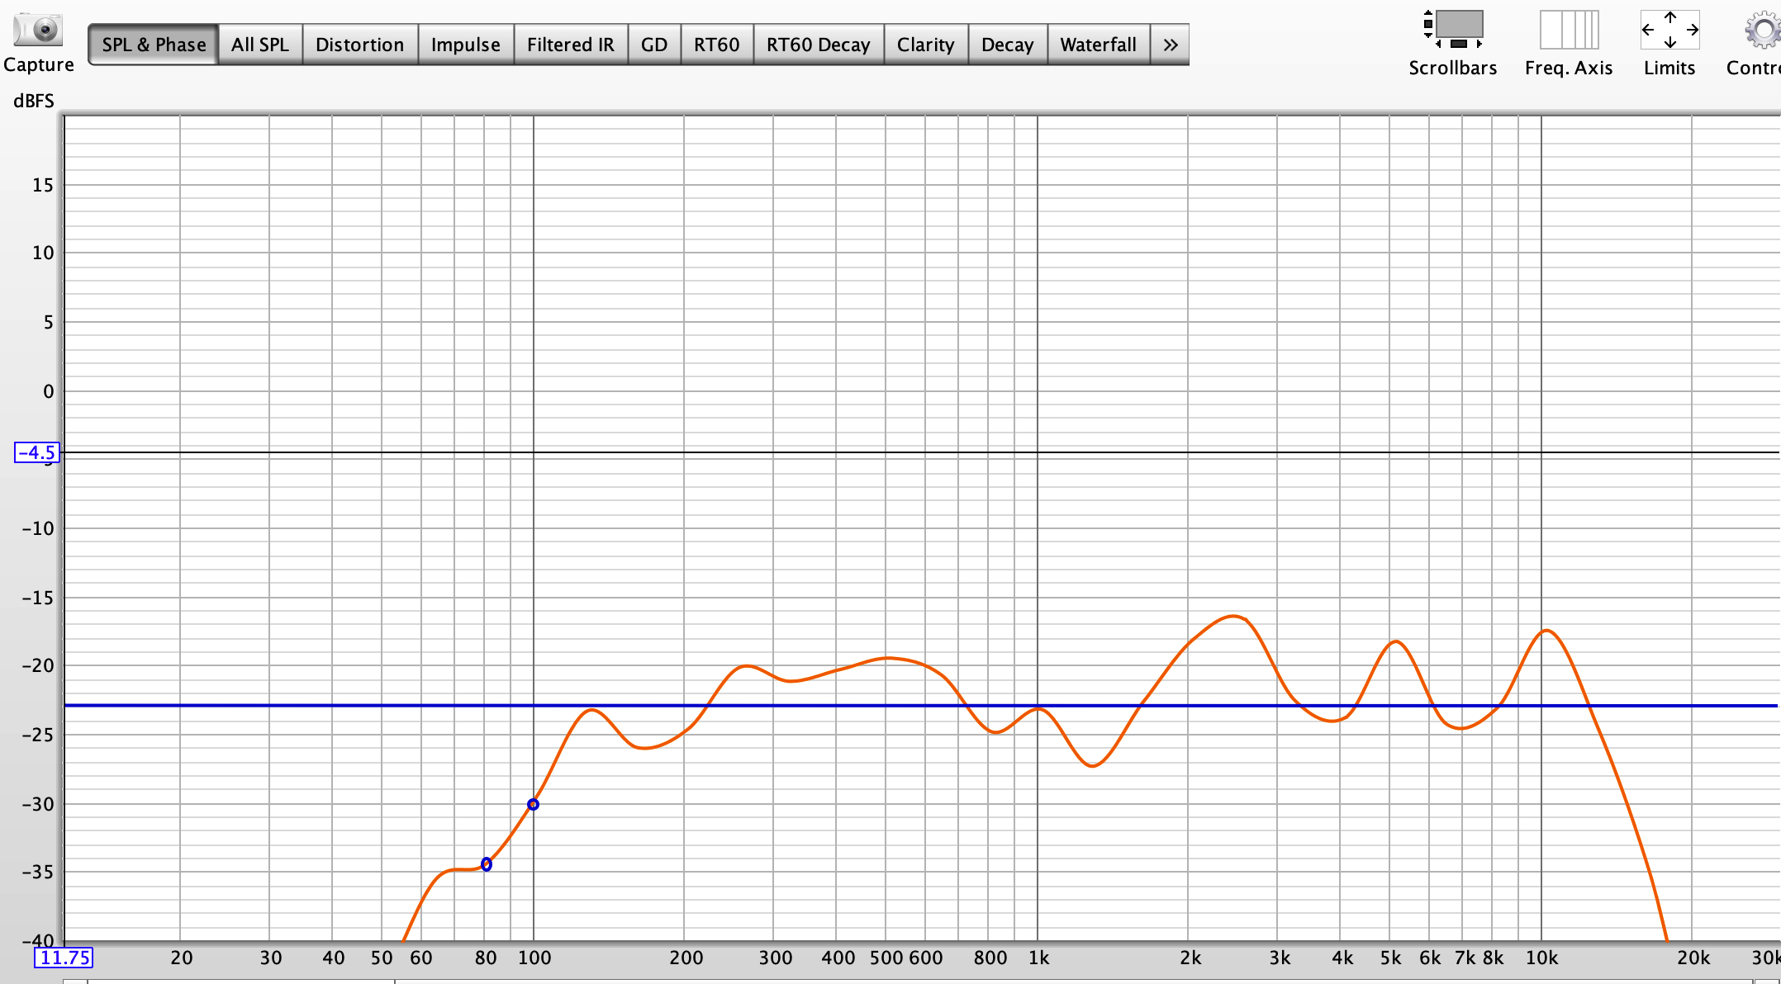Image resolution: width=1781 pixels, height=984 pixels.
Task: Select the Decay tab
Action: click(x=1007, y=45)
